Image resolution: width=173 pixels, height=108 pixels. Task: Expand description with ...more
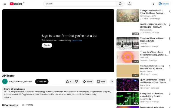coord(8,97)
